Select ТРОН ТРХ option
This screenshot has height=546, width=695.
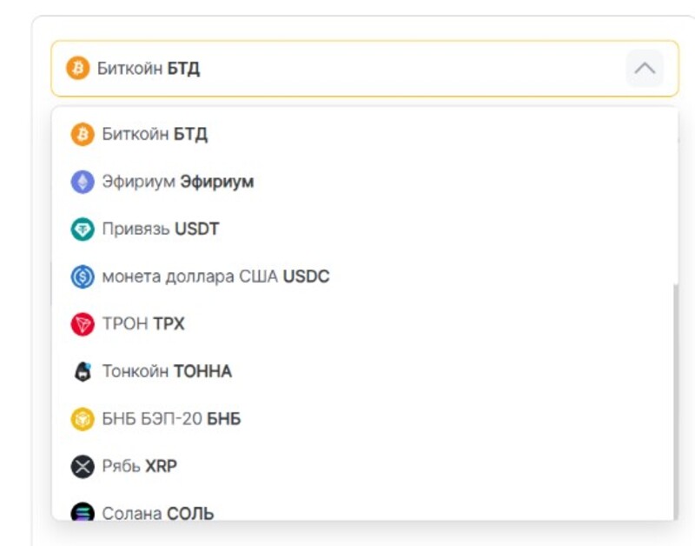(x=363, y=323)
